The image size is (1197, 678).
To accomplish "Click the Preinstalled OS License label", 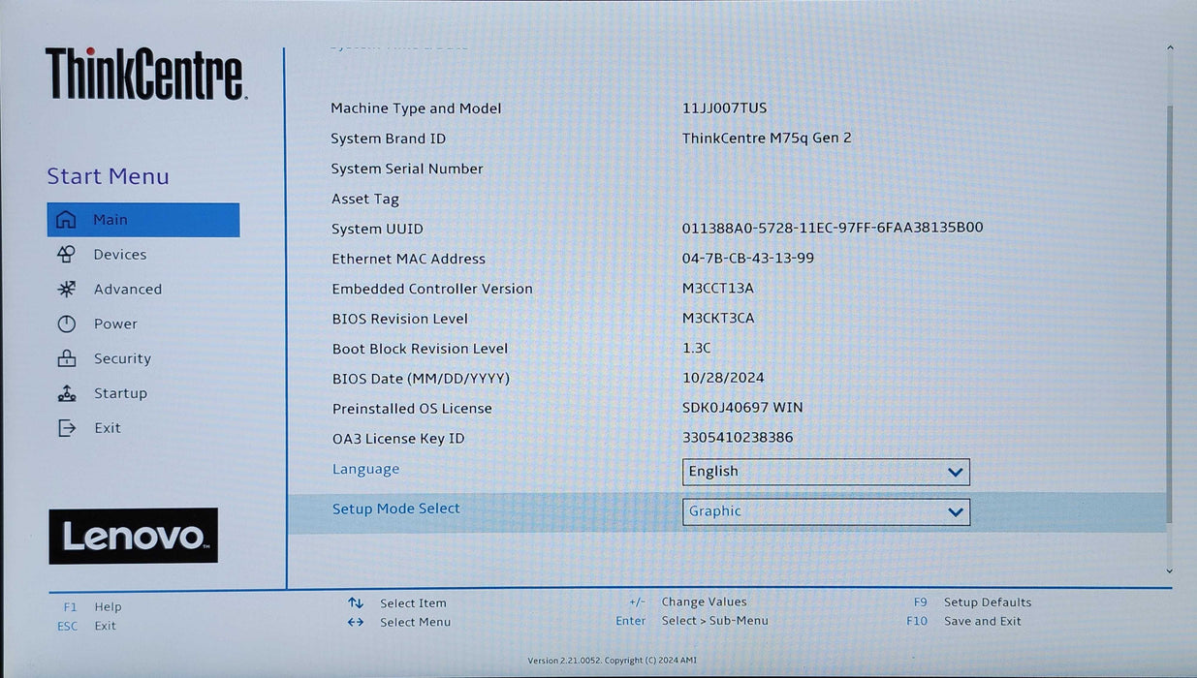I will [x=412, y=409].
